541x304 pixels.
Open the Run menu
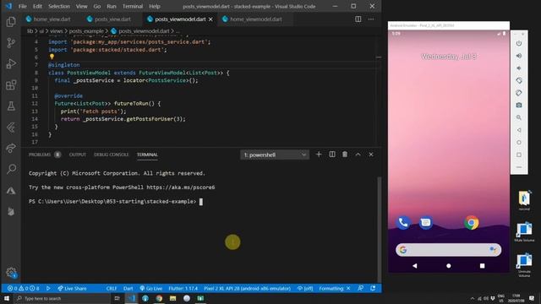[x=112, y=6]
